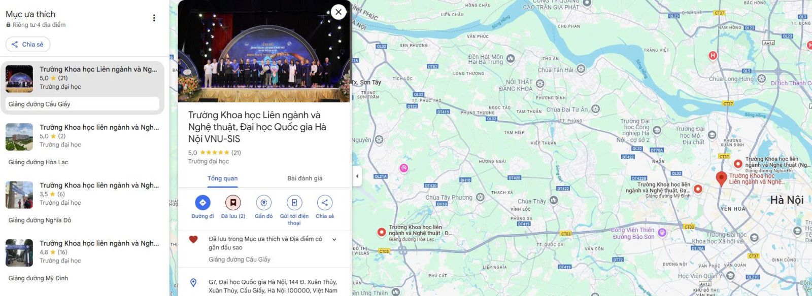Click the Chùa Thầy temple marker on map
The image size is (812, 296).
click(554, 201)
